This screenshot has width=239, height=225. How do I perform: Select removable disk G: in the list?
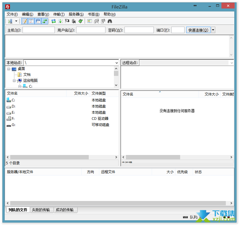pos(13,125)
